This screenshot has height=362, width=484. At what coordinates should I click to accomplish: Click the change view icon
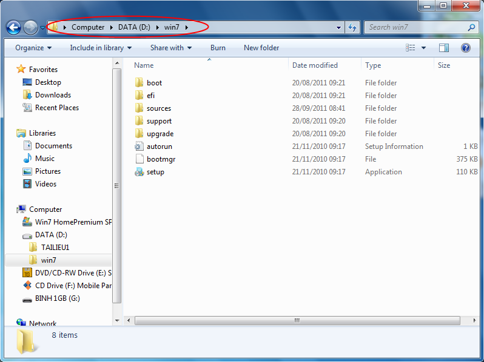coord(411,48)
